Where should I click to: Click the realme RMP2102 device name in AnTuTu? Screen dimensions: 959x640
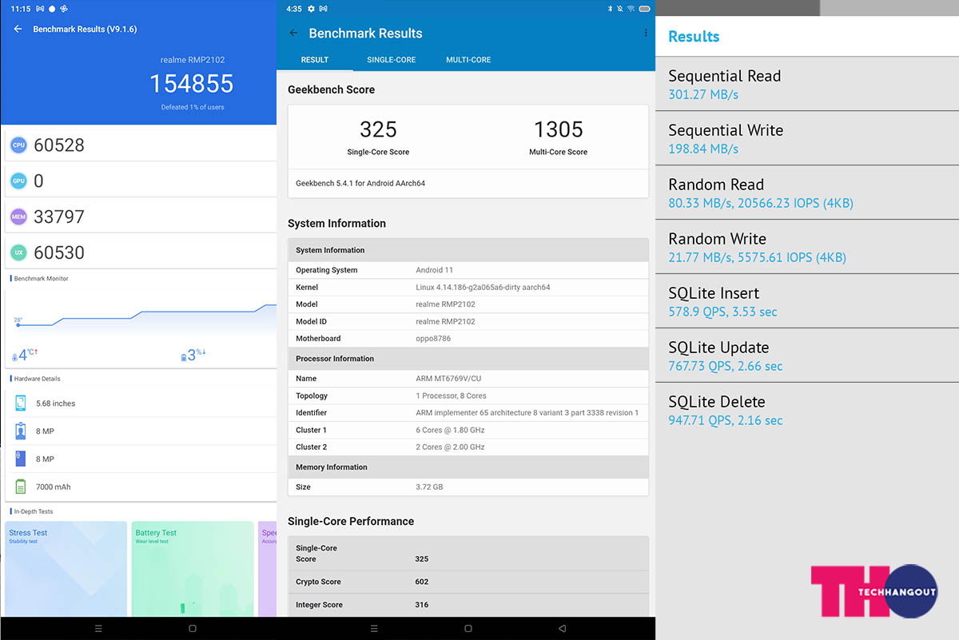click(x=192, y=60)
